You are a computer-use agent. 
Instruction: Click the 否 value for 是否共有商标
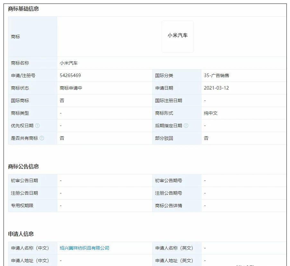[62, 138]
